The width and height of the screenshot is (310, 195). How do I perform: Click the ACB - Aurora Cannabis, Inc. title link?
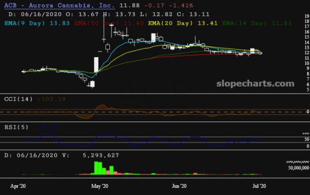59,6
